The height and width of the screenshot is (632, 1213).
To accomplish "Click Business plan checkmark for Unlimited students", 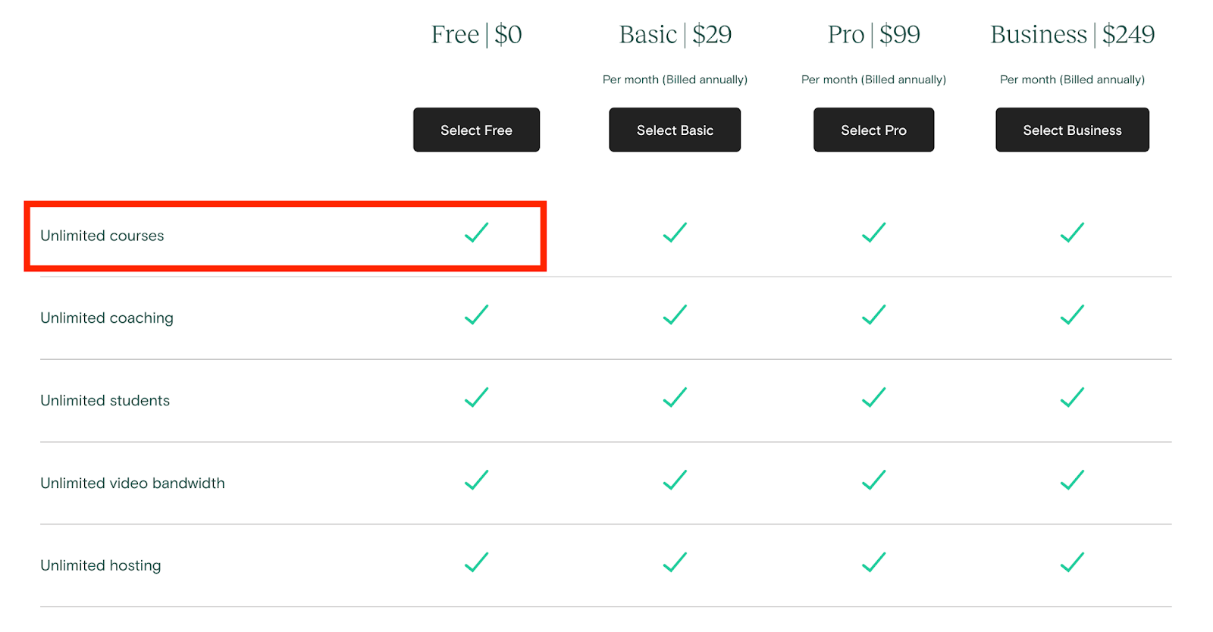I will 1072,397.
